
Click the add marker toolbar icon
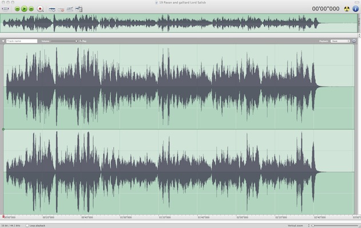52,9
